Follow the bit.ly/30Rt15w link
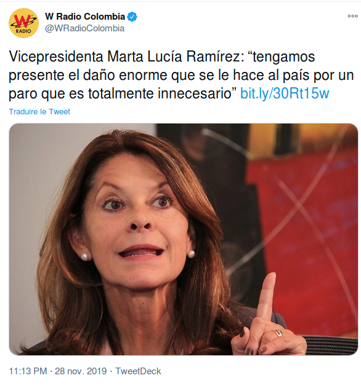This screenshot has width=361, height=386. [x=285, y=93]
